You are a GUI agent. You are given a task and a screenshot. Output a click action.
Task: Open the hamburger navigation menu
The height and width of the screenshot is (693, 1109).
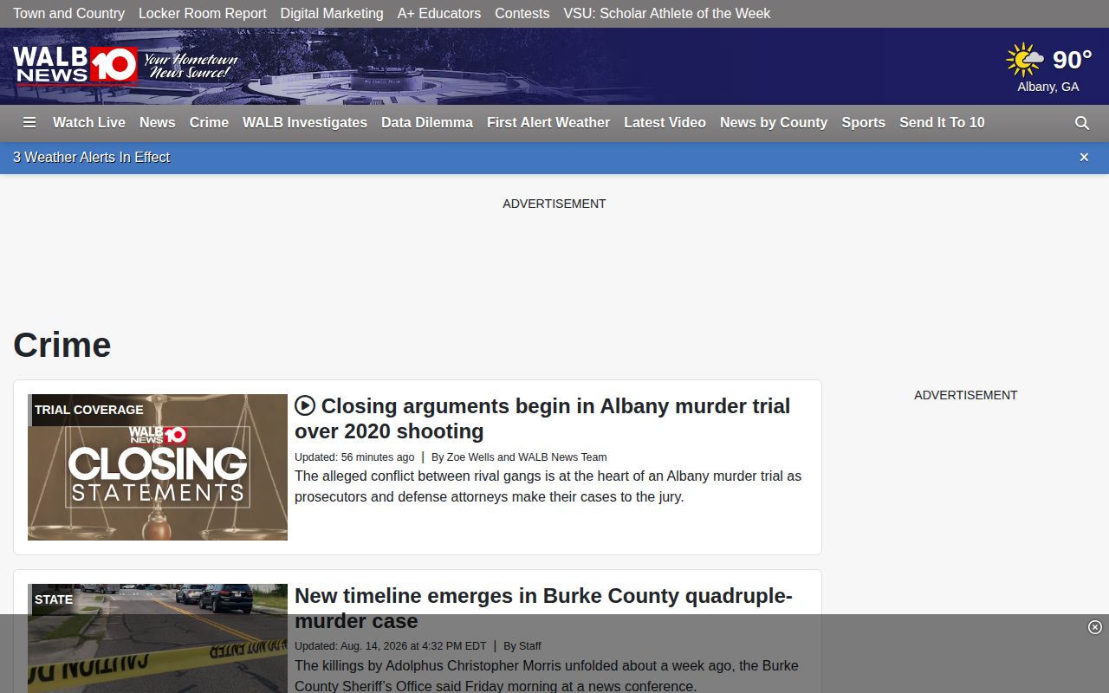tap(29, 123)
